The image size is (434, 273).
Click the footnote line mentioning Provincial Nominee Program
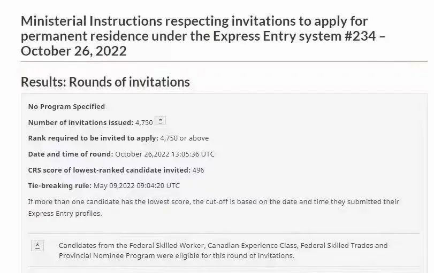click(176, 255)
